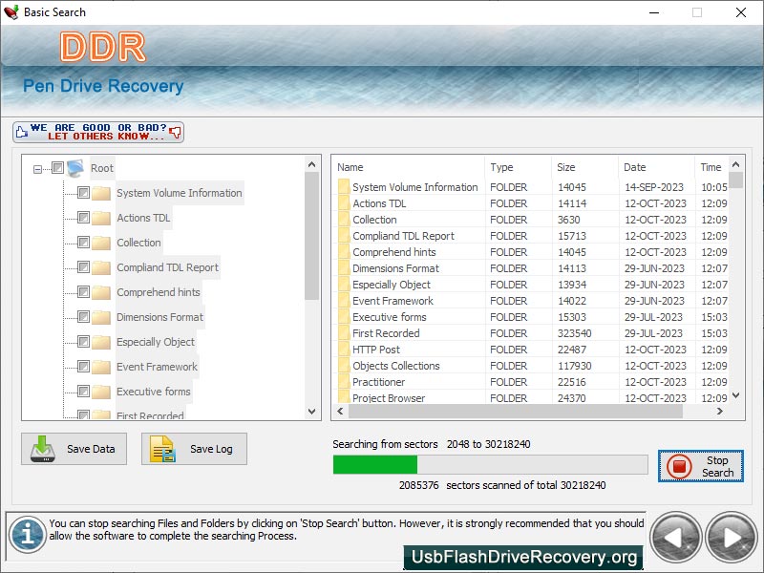Click the DDR app icon in title bar

click(11, 12)
